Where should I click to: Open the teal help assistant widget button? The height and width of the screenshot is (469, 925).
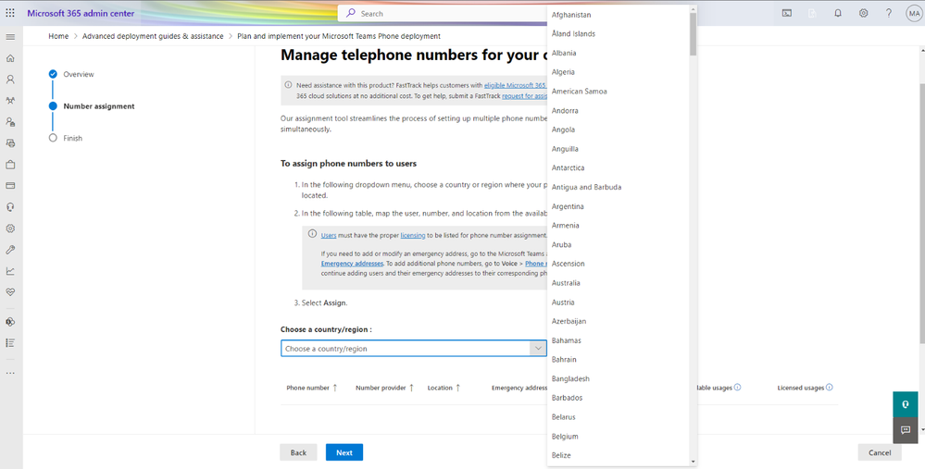point(906,405)
